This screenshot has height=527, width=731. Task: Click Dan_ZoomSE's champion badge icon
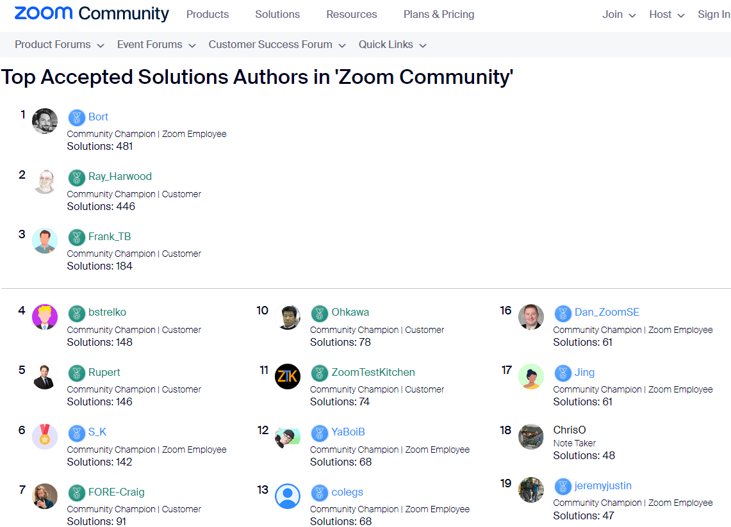(x=563, y=313)
